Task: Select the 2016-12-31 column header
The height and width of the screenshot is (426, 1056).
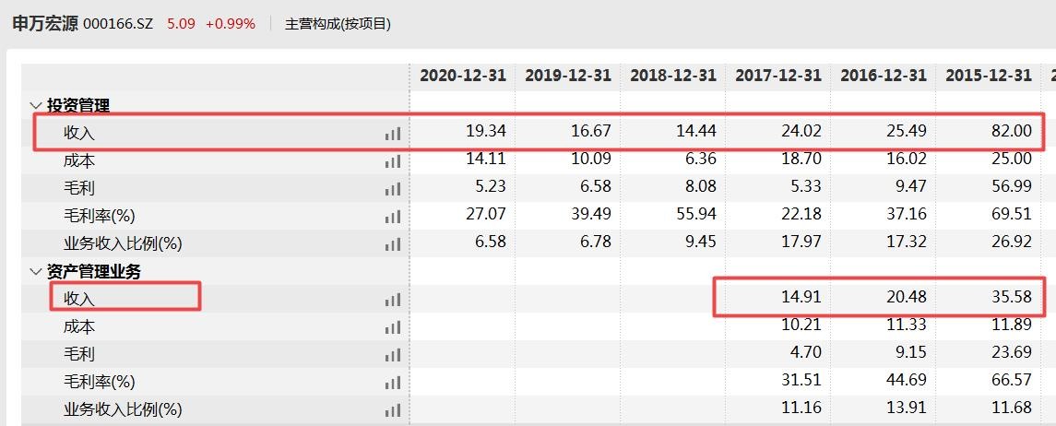Action: pyautogui.click(x=883, y=76)
